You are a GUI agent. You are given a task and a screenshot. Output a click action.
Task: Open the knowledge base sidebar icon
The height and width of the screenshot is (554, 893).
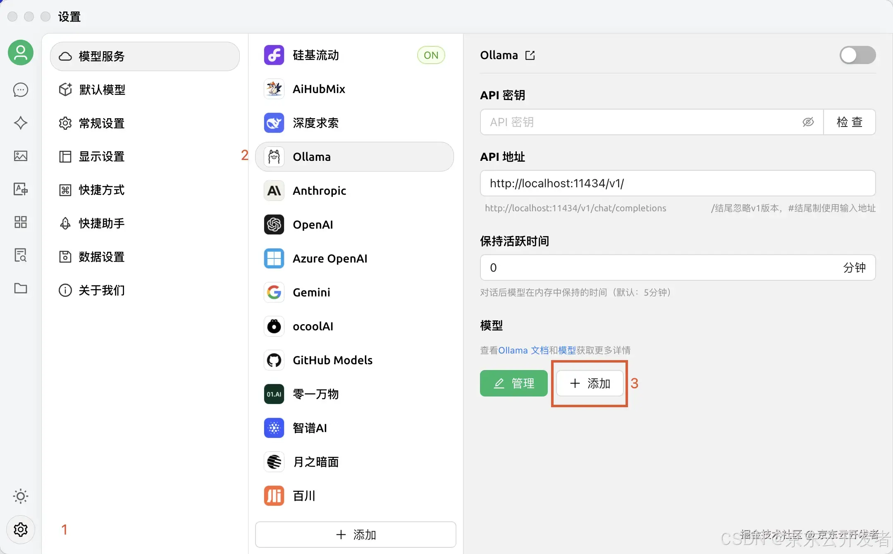click(x=20, y=255)
